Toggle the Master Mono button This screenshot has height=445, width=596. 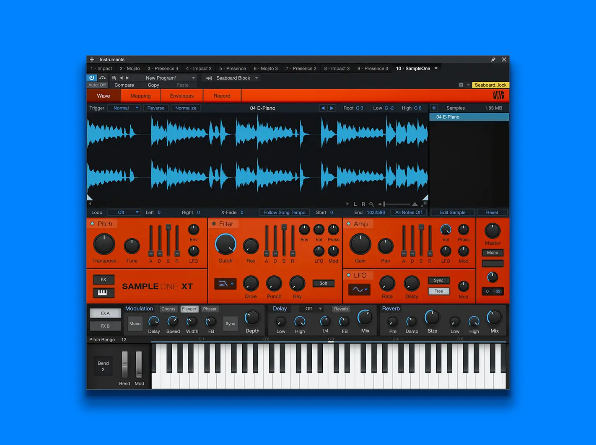click(492, 253)
